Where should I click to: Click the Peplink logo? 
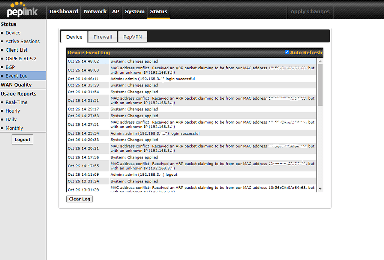(22, 9)
